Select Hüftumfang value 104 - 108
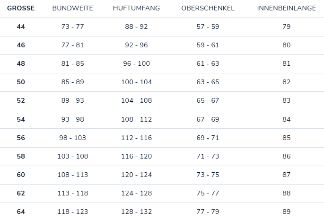 coord(136,101)
